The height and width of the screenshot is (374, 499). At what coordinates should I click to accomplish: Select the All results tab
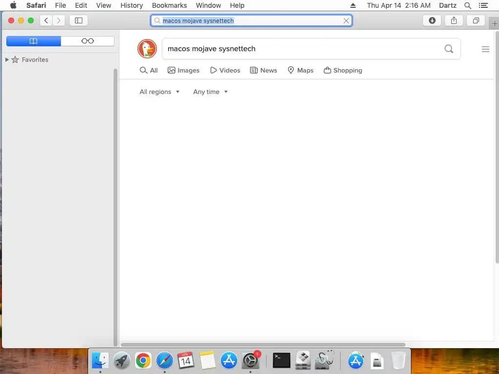(149, 70)
